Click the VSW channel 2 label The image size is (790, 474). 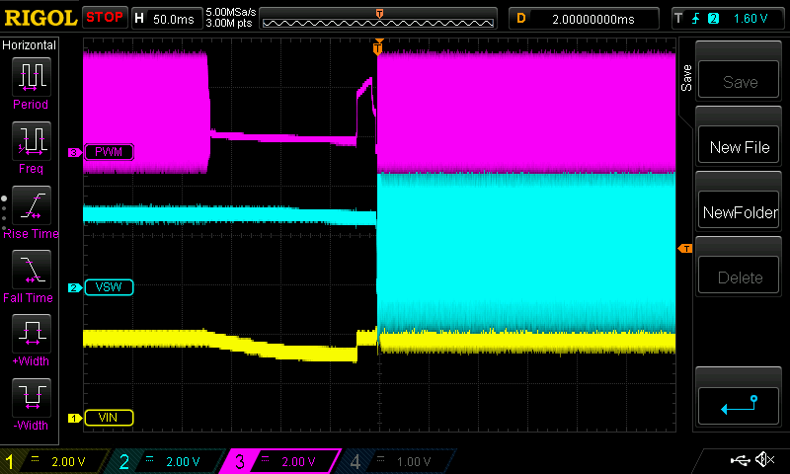[109, 287]
